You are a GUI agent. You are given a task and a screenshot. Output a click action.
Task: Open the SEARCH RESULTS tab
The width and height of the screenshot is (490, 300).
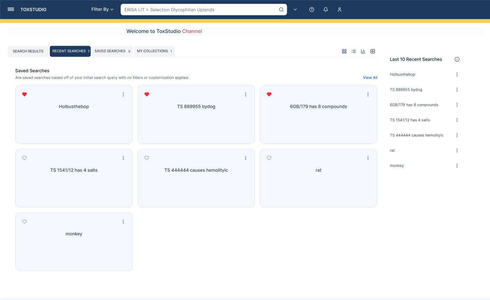[x=28, y=51]
